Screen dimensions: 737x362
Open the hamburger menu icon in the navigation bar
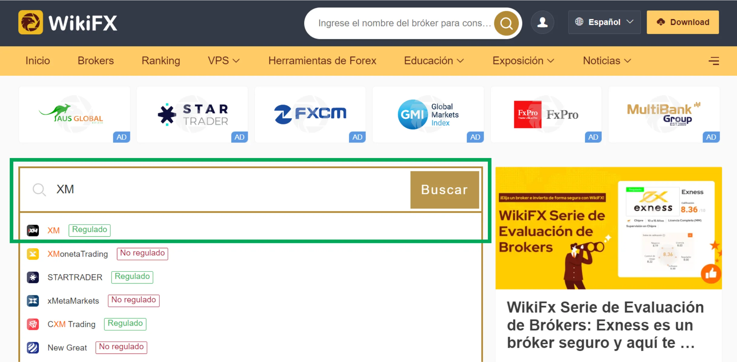714,61
